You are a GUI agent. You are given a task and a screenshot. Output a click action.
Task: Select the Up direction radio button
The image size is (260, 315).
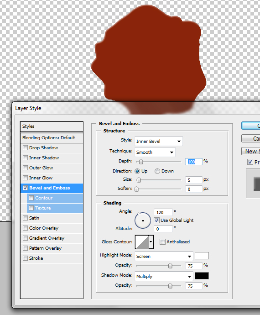pos(137,171)
